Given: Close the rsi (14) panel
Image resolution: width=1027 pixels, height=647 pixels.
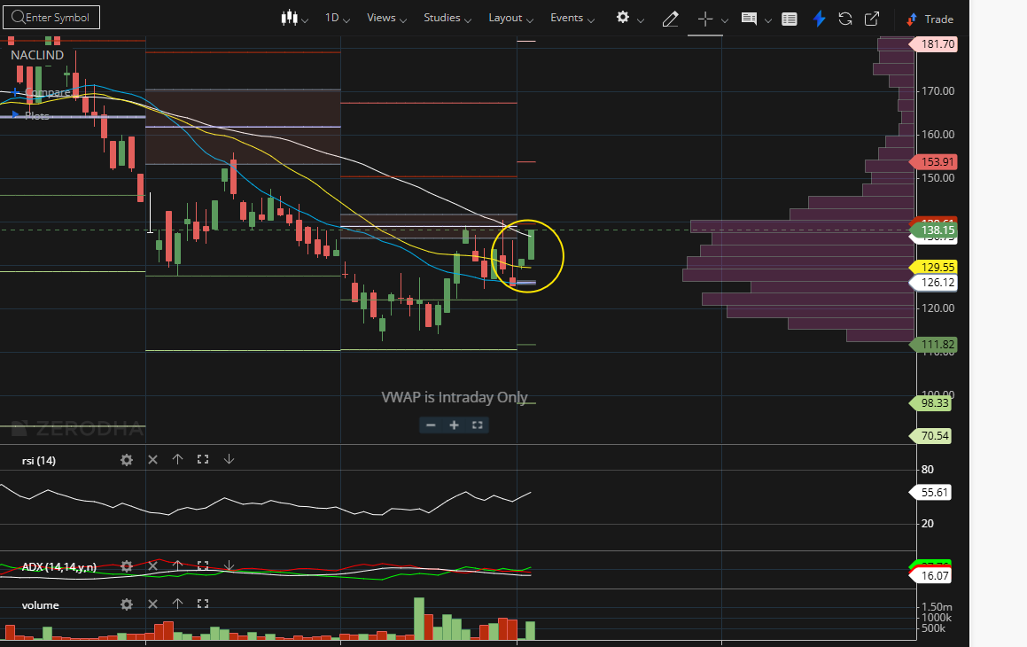Looking at the screenshot, I should (x=152, y=460).
